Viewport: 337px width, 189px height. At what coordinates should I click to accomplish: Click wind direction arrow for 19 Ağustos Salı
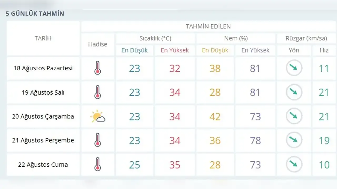pyautogui.click(x=294, y=92)
